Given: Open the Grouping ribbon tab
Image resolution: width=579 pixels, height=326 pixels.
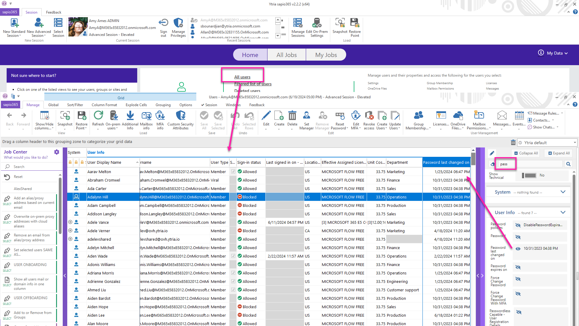Looking at the screenshot, I should click(x=163, y=105).
